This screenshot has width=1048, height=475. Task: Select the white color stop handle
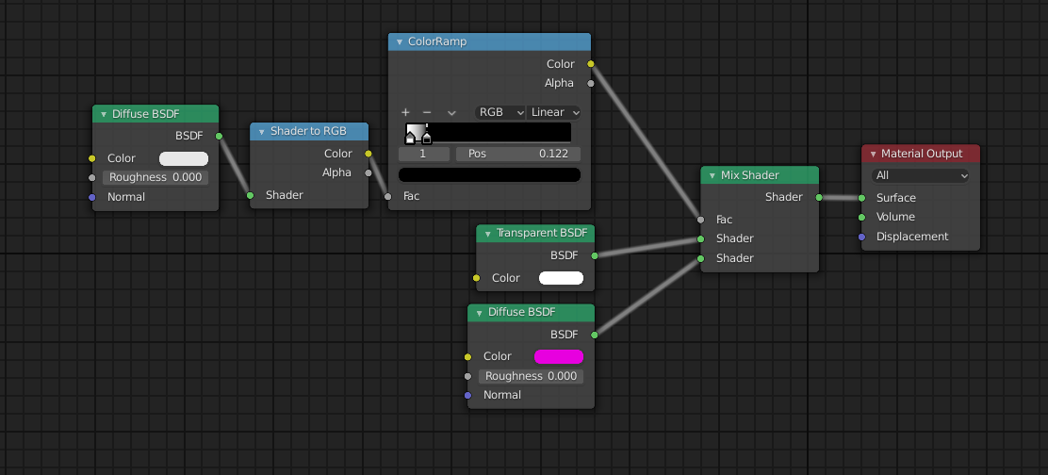click(410, 138)
